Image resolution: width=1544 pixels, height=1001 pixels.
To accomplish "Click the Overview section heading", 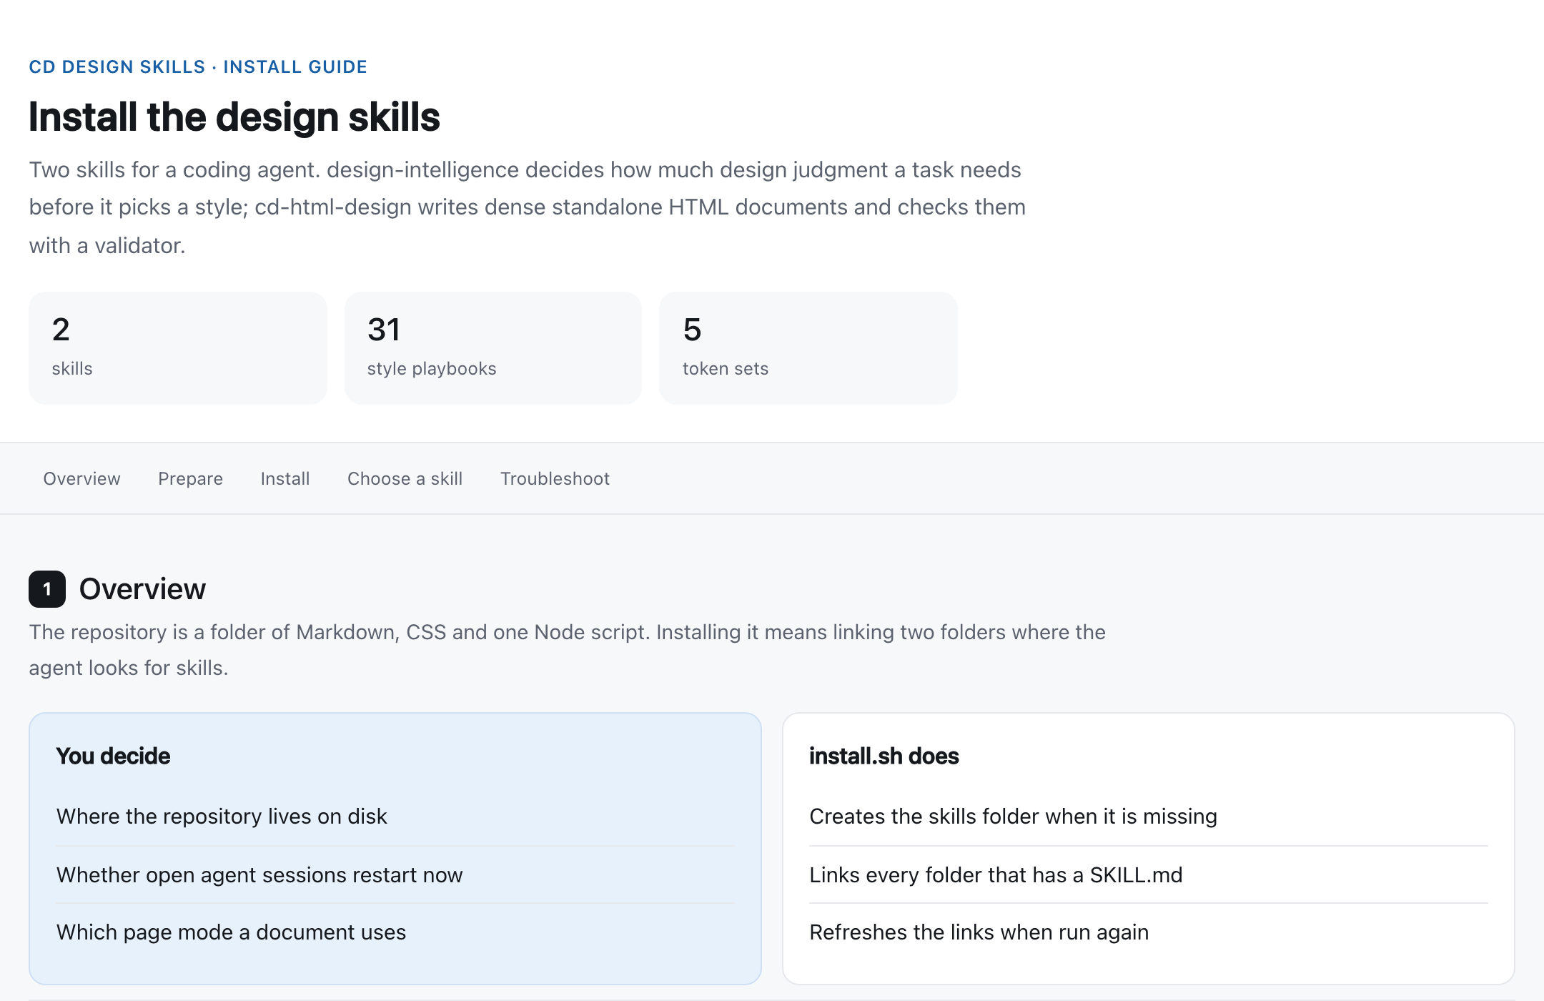I will point(142,589).
